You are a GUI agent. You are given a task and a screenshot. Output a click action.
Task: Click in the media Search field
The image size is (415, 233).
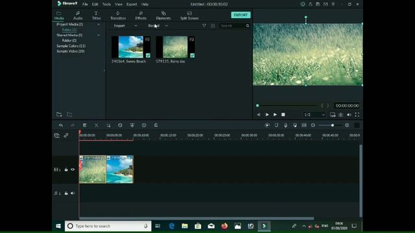point(232,26)
